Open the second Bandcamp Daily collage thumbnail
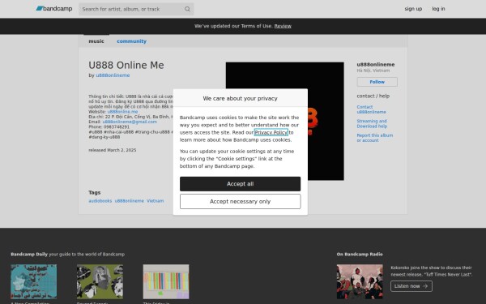 coord(100,281)
